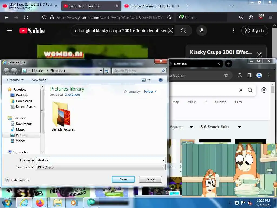Open Internet Explorer from the taskbar
Viewport: 277px width, 208px height.
[24, 203]
